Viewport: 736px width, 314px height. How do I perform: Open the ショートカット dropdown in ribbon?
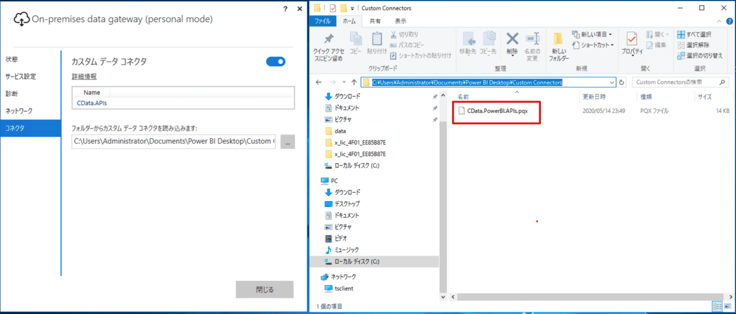click(x=593, y=45)
